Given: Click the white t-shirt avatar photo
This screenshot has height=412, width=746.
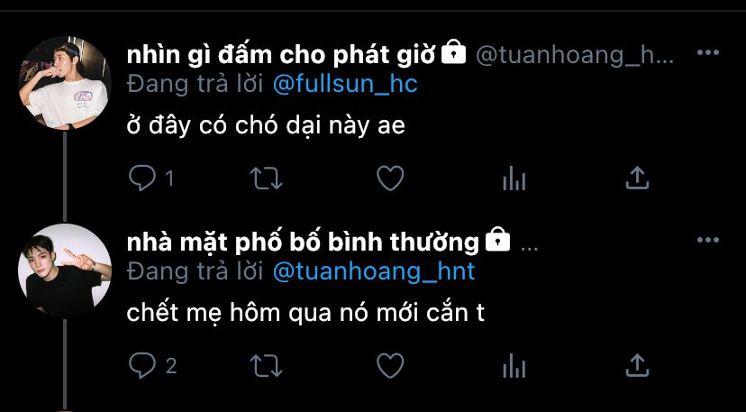Looking at the screenshot, I should point(65,83).
